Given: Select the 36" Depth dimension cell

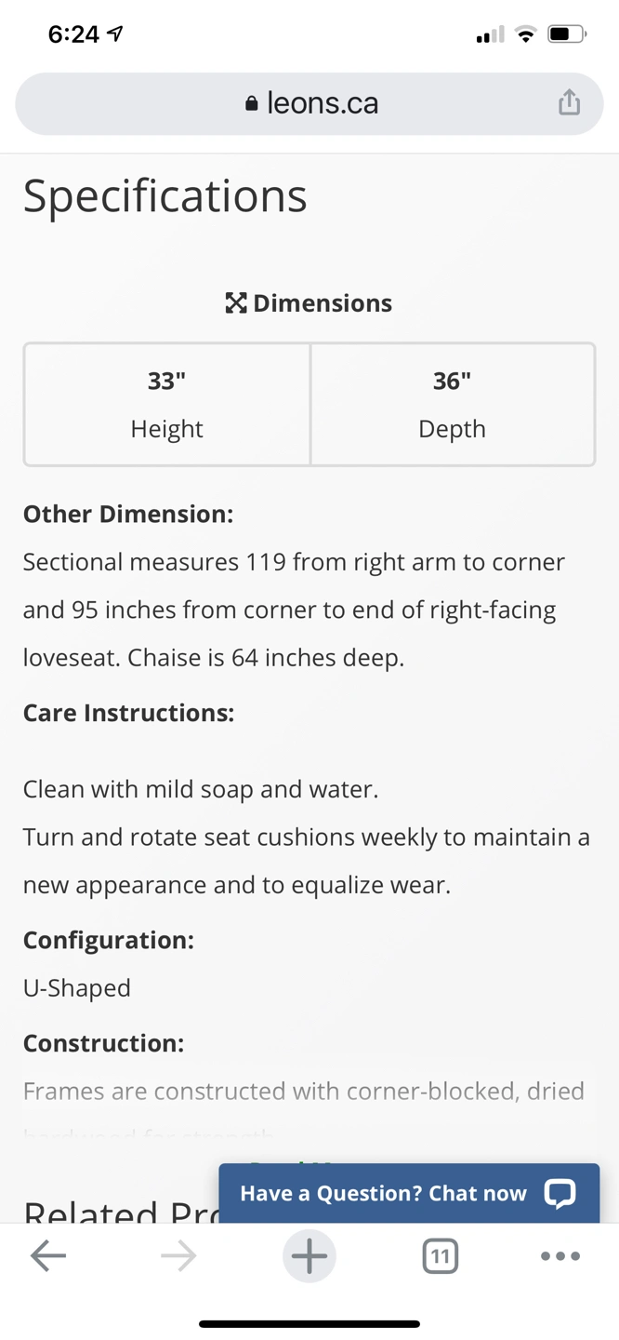Looking at the screenshot, I should click(453, 404).
